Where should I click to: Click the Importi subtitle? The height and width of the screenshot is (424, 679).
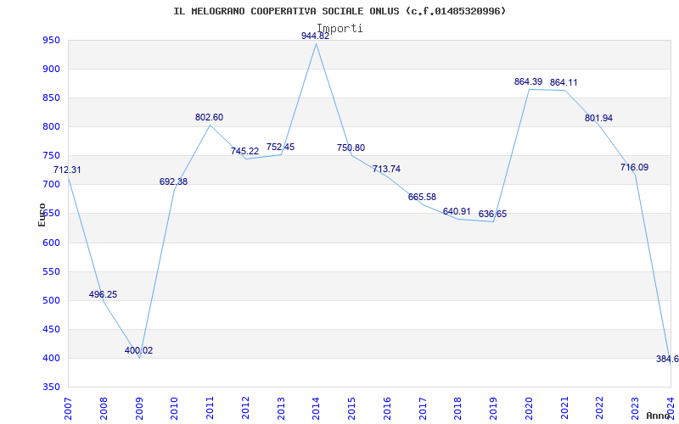[339, 29]
